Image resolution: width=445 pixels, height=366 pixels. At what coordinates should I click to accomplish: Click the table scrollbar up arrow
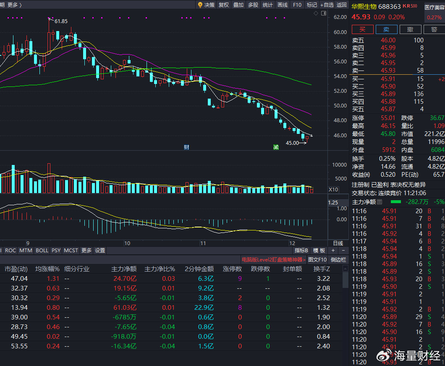click(345, 268)
